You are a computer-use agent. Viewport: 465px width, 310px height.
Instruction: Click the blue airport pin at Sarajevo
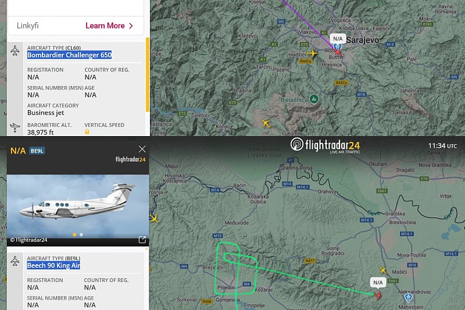(337, 47)
